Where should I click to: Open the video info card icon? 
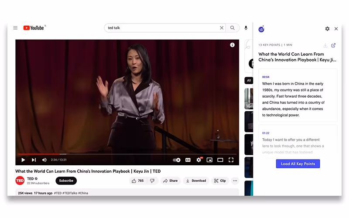click(x=232, y=45)
